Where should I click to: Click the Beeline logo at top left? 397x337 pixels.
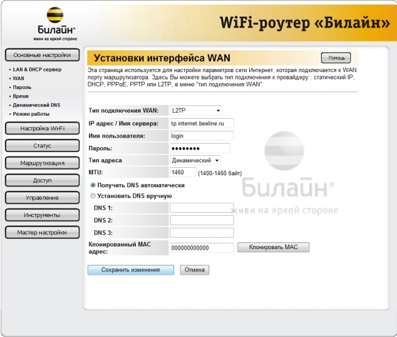(55, 24)
